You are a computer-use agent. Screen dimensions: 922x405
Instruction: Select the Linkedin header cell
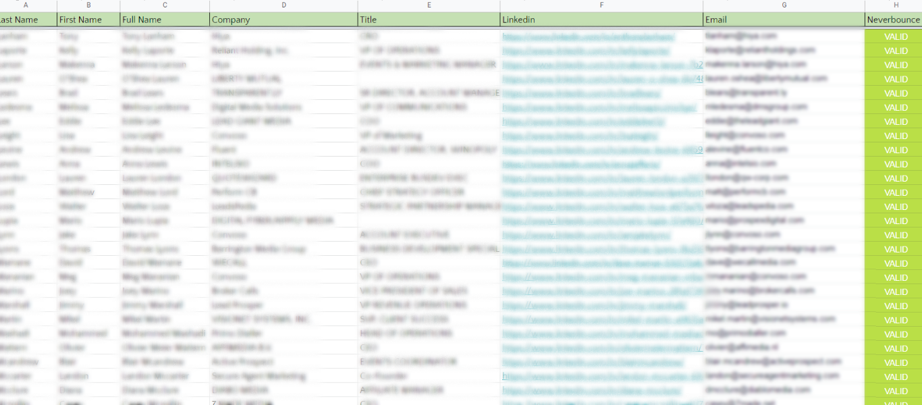pyautogui.click(x=601, y=20)
